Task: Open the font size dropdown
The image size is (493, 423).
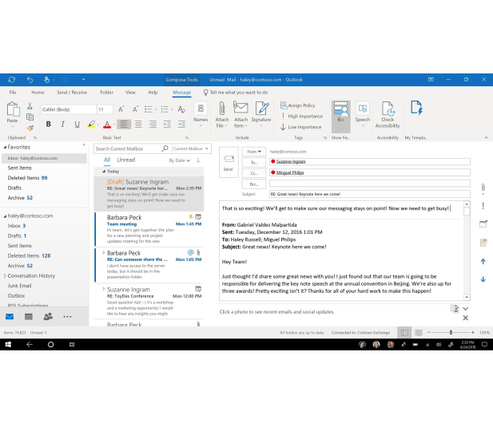Action: (105, 109)
